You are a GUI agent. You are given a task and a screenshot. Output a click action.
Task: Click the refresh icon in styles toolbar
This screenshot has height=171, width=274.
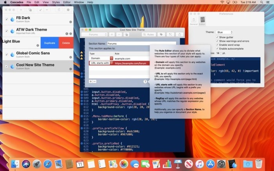[x=59, y=9]
